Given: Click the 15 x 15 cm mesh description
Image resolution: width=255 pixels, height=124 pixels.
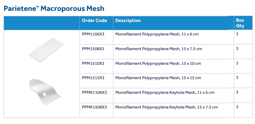Looking at the screenshot, I should tap(158, 78).
